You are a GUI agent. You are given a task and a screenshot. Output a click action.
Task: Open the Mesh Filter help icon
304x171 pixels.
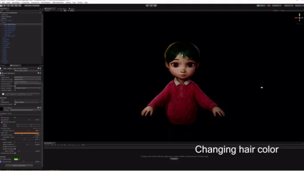coord(38,68)
